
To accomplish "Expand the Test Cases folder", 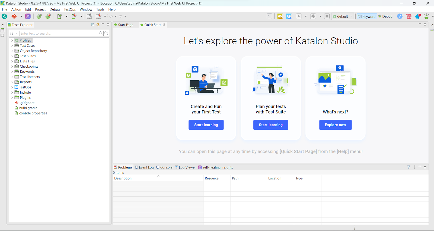I will 12,46.
